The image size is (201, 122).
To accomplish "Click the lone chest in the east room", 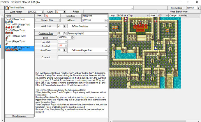I will [x=167, y=30].
